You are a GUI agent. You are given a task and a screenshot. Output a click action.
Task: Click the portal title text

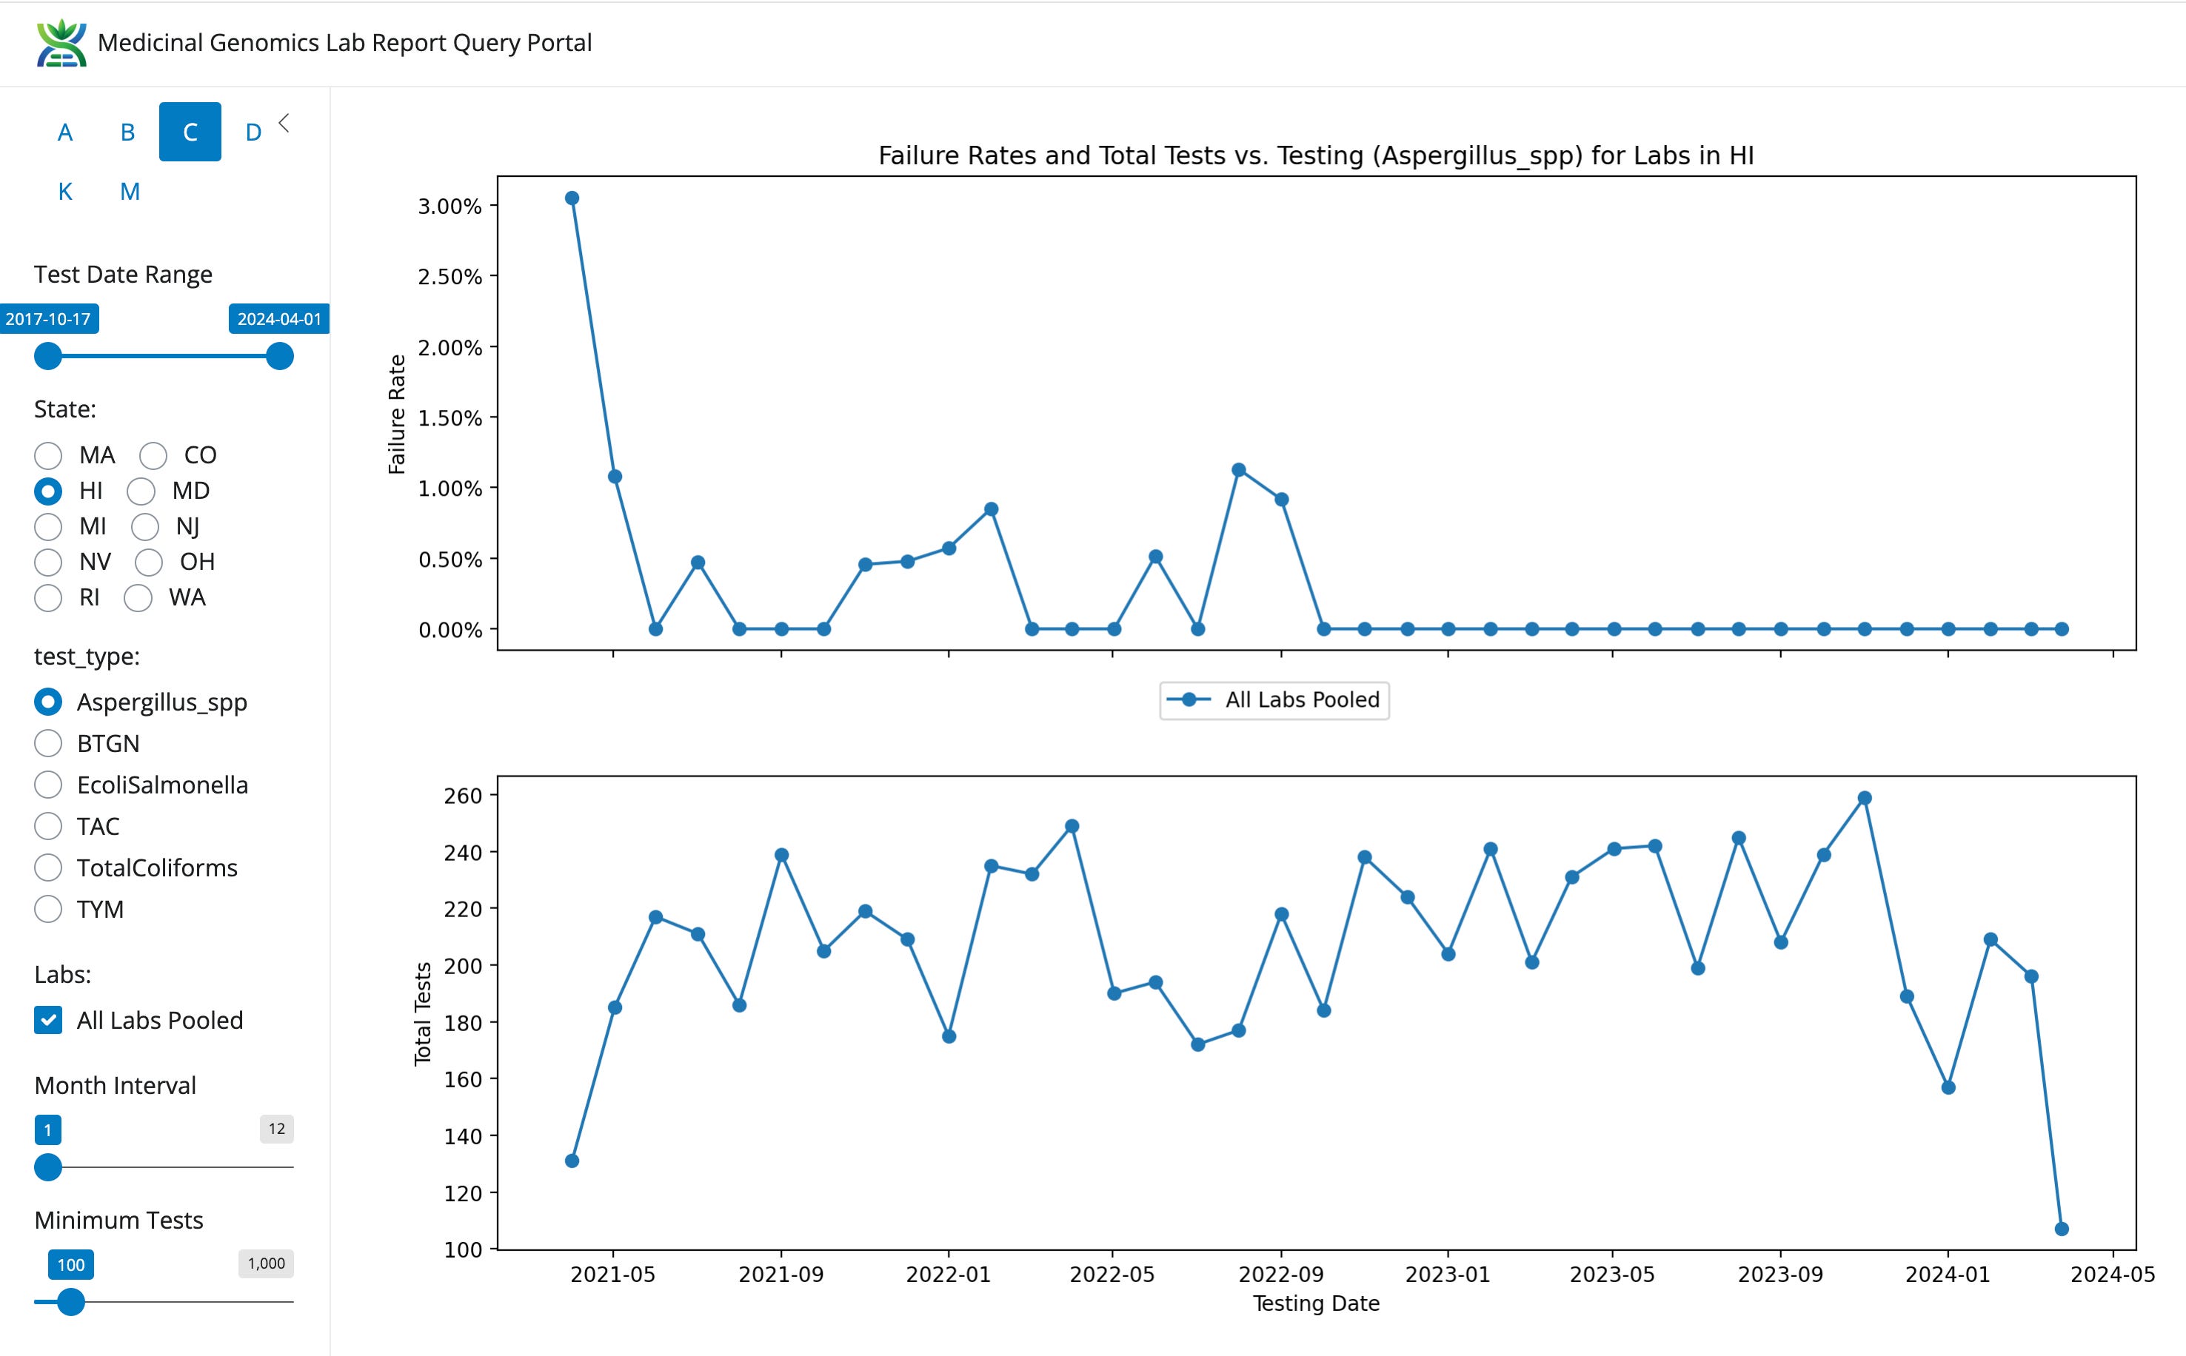[x=344, y=43]
